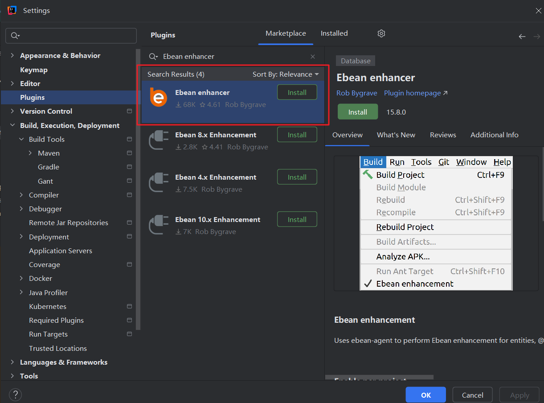
Task: Open the help question mark button
Action: tap(15, 395)
